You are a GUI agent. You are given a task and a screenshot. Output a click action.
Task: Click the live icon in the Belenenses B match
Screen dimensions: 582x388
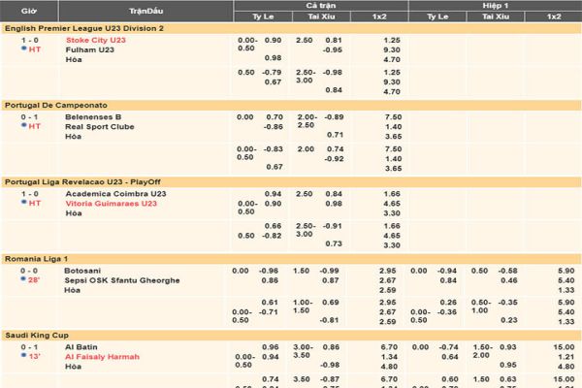click(21, 126)
